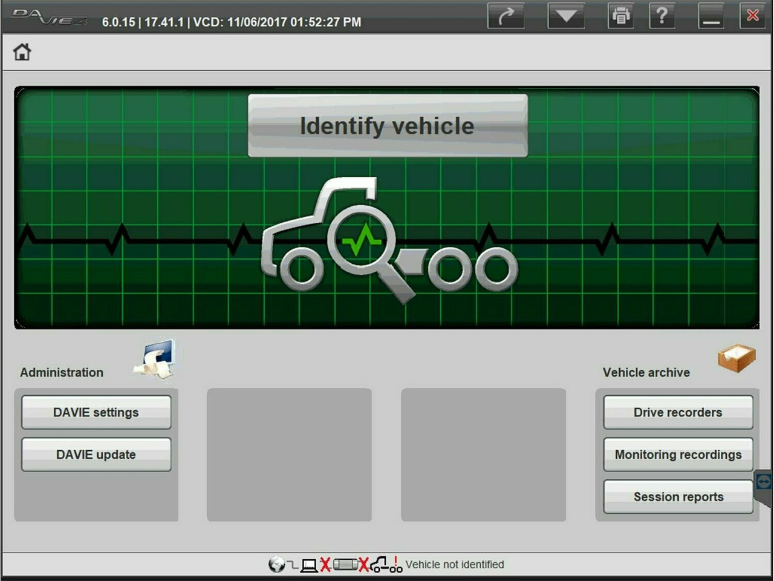Click the laptop icon in the status bar
This screenshot has width=774, height=581.
[308, 564]
